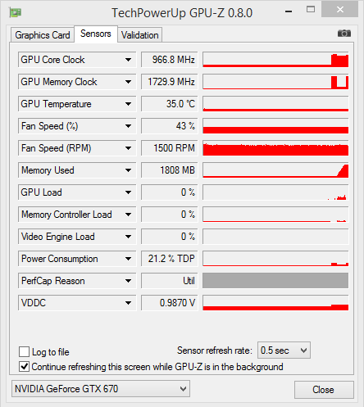Viewport: 364px width, 407px height.
Task: Open the Power Consumption dropdown
Action: 128,259
